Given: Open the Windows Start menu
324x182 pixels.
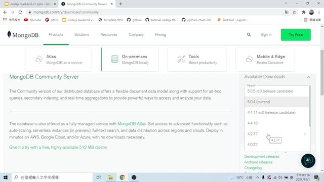Looking at the screenshot, I should pyautogui.click(x=6, y=177).
